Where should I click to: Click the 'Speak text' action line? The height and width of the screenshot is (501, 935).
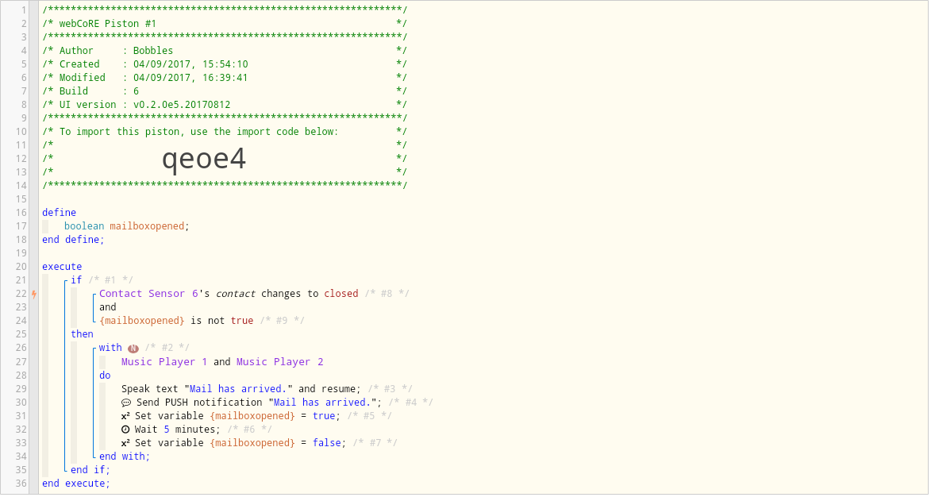pyautogui.click(x=241, y=390)
